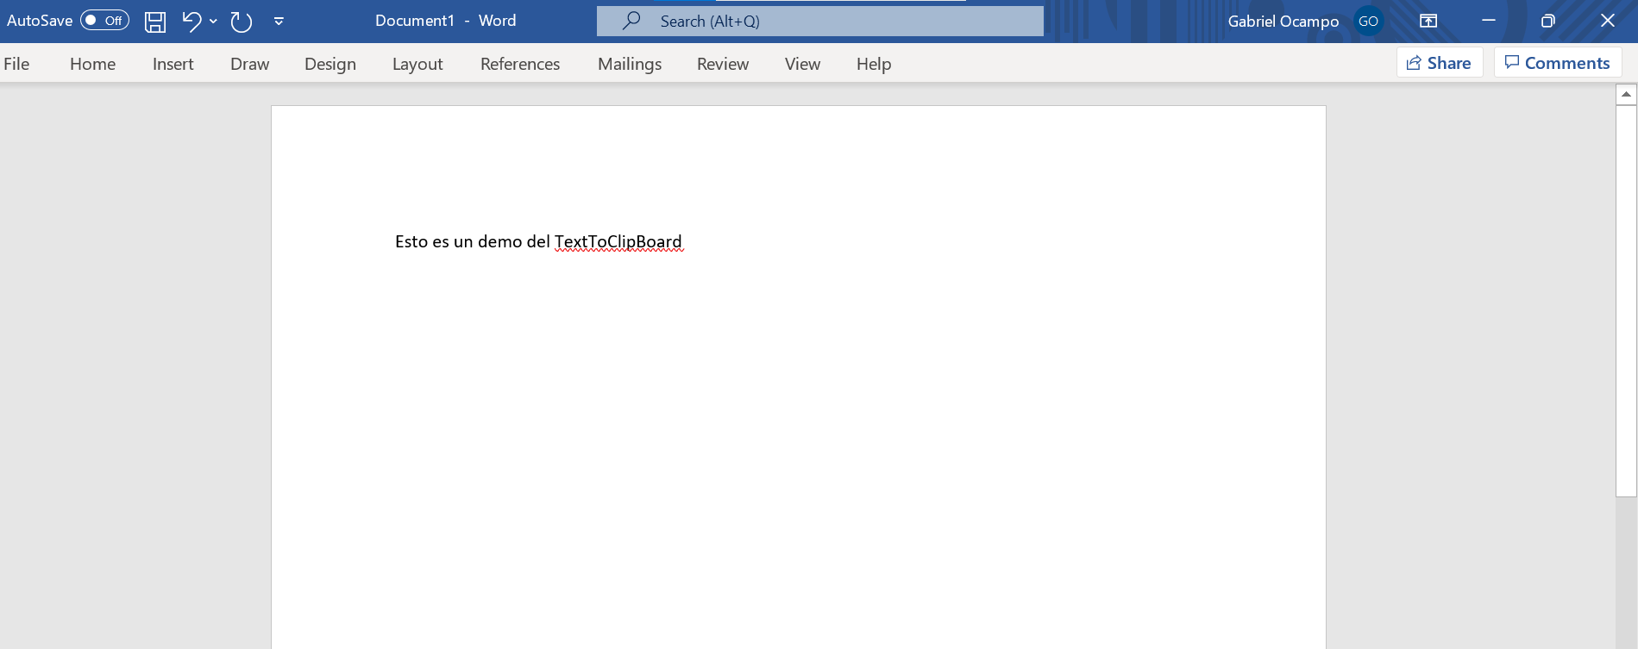
Task: Open the Mailings tab
Action: [630, 64]
